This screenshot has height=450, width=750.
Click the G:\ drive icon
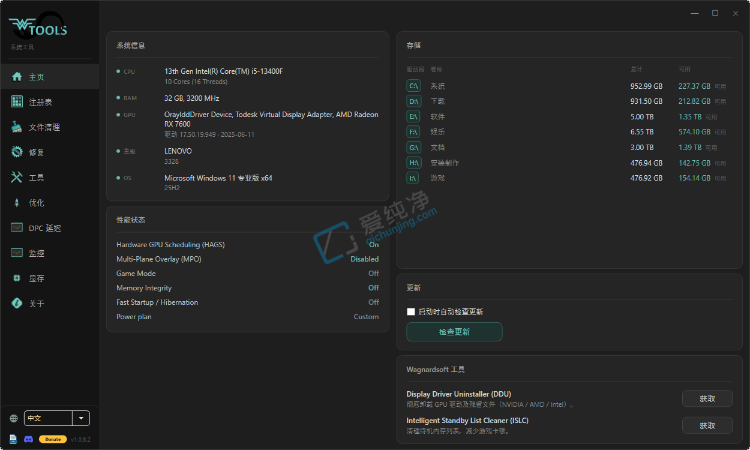tap(414, 148)
